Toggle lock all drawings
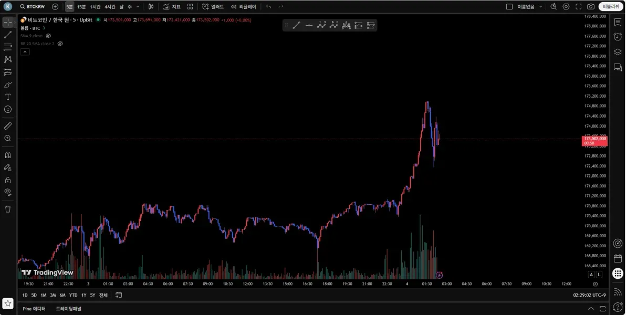Screen dimensions: 626x315 pos(7,180)
